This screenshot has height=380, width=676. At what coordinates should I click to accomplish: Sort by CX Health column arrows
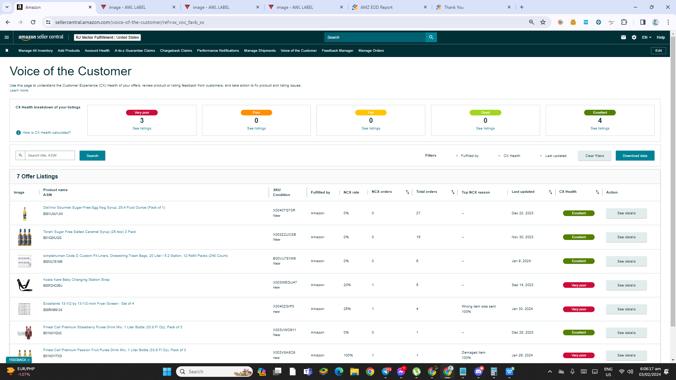[597, 192]
